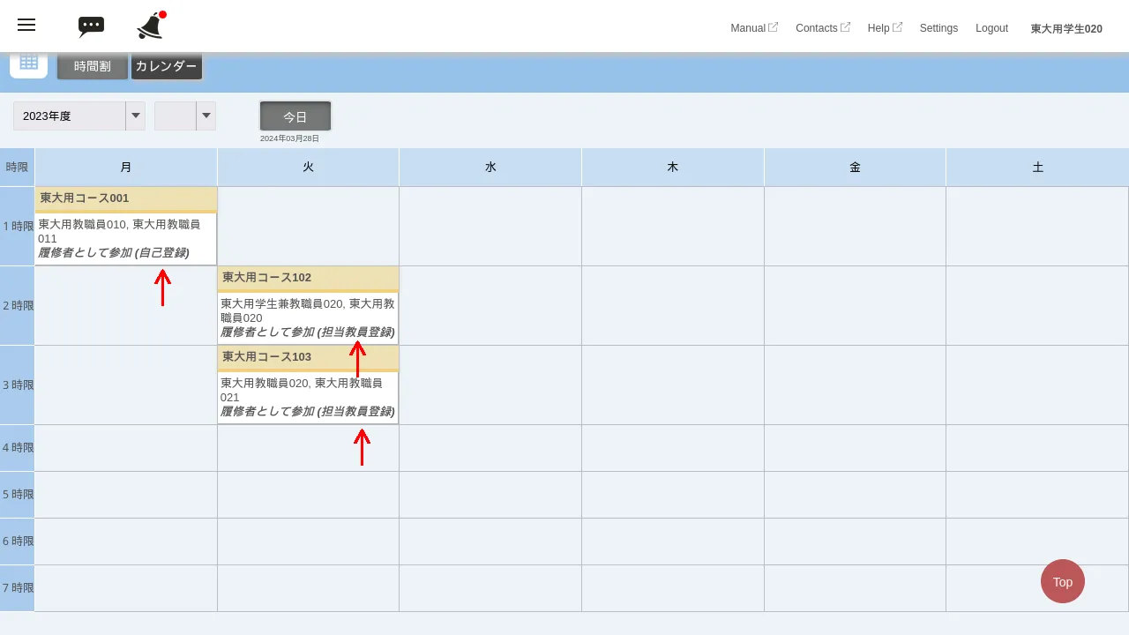
Task: Expand the 2023年度 year dropdown
Action: (79, 116)
